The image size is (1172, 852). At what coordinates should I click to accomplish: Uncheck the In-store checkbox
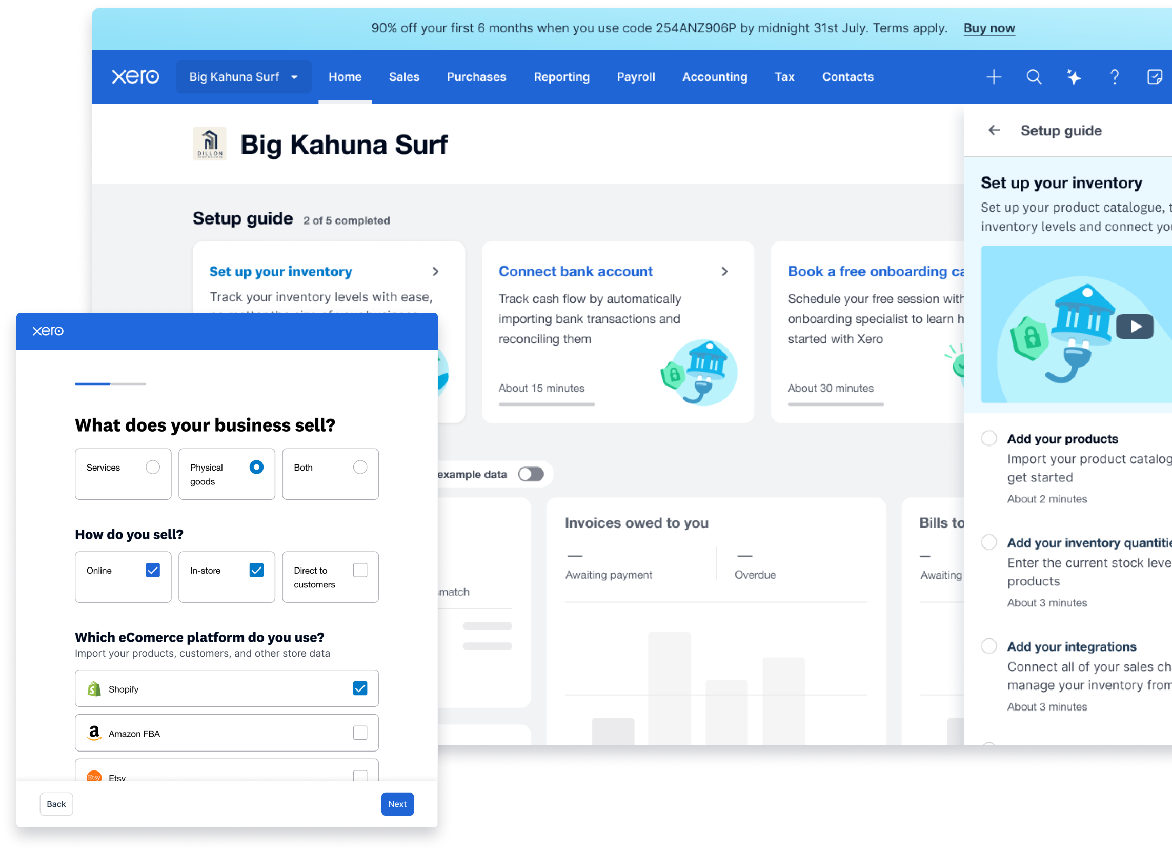(256, 570)
